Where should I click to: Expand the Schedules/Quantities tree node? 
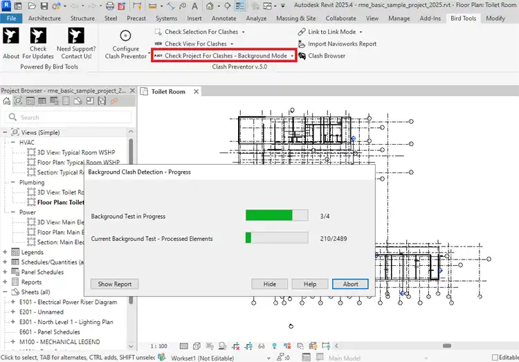tap(6, 262)
